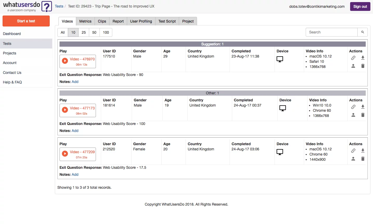Click the Video - 477209 label

(82, 152)
